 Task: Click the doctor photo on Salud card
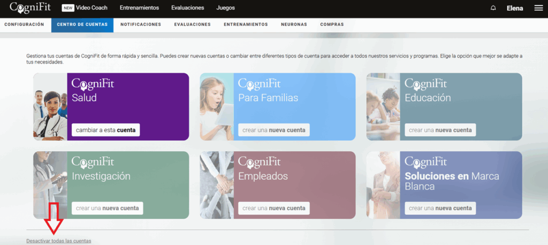coord(50,107)
